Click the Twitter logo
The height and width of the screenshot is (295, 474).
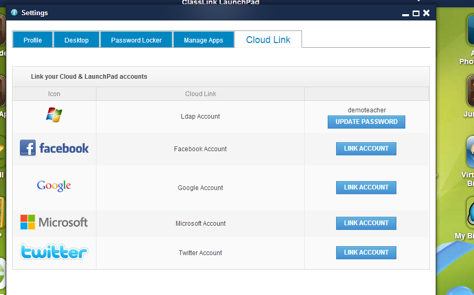pos(54,252)
